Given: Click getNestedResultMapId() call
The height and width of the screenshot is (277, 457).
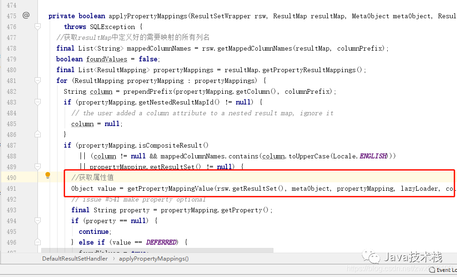Looking at the screenshot, I should [179, 102].
